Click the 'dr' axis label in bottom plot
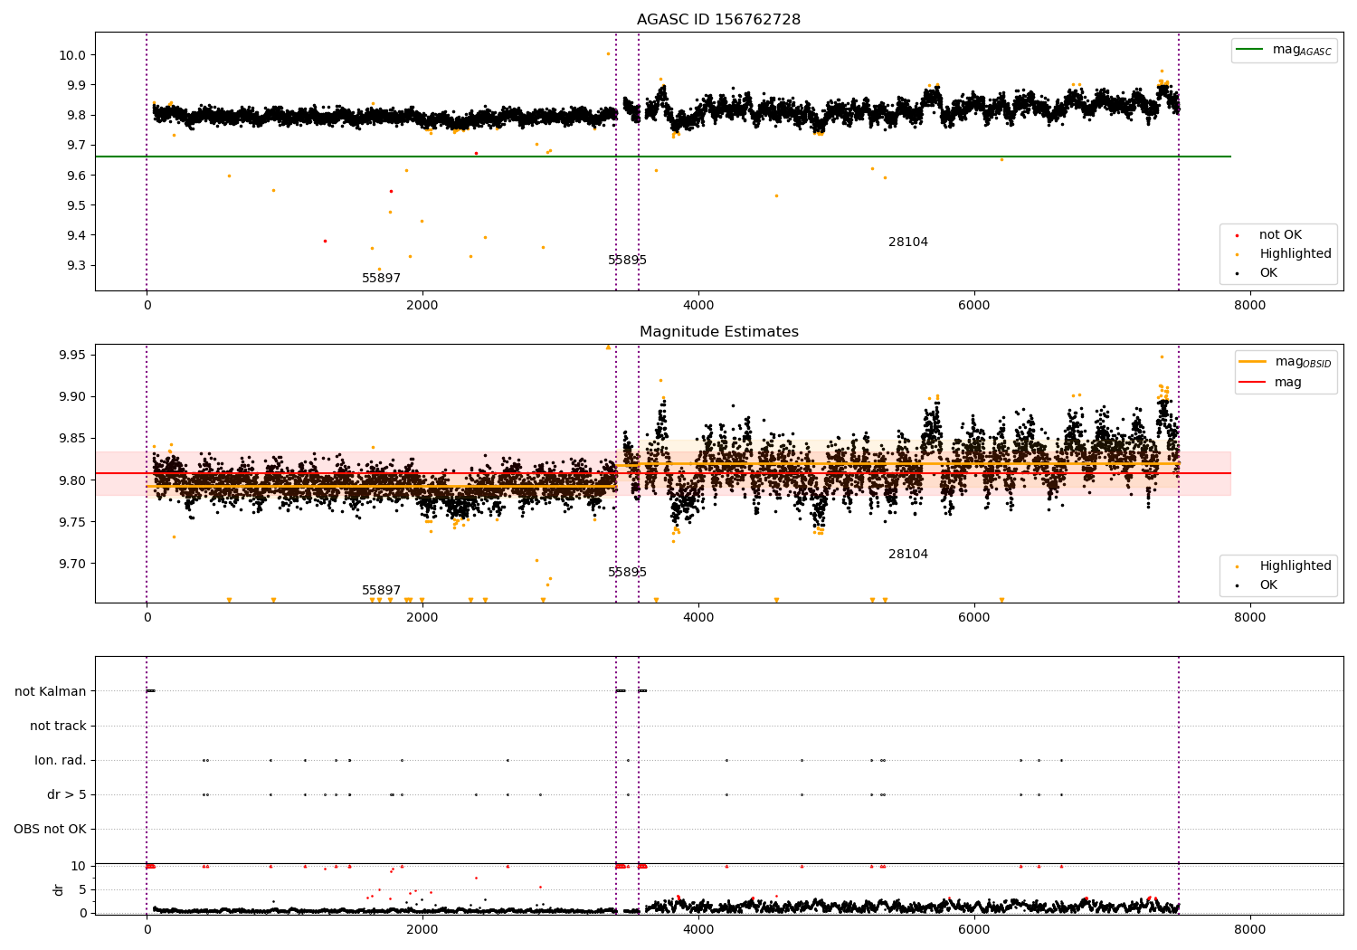 pyautogui.click(x=59, y=889)
